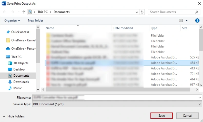Viewport: 203px width, 122px height.
Task: Sort files by Date modified column
Action: click(x=123, y=28)
